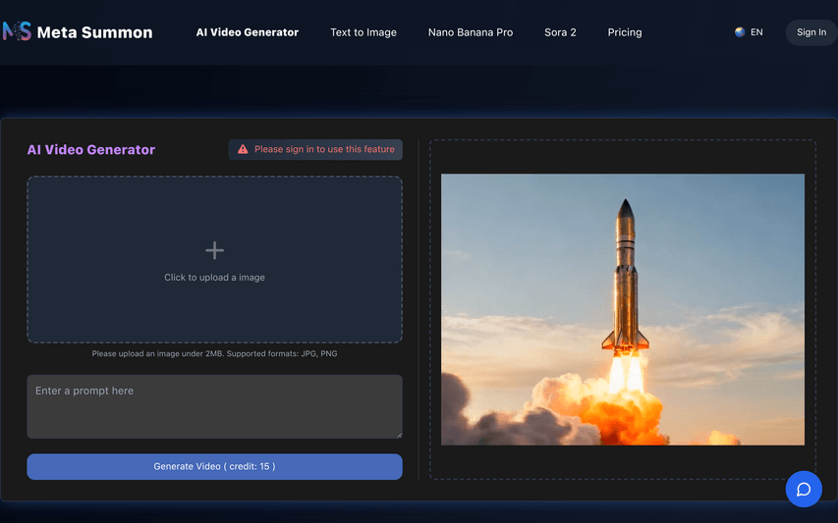Click the prompt box resize handle

click(x=398, y=434)
